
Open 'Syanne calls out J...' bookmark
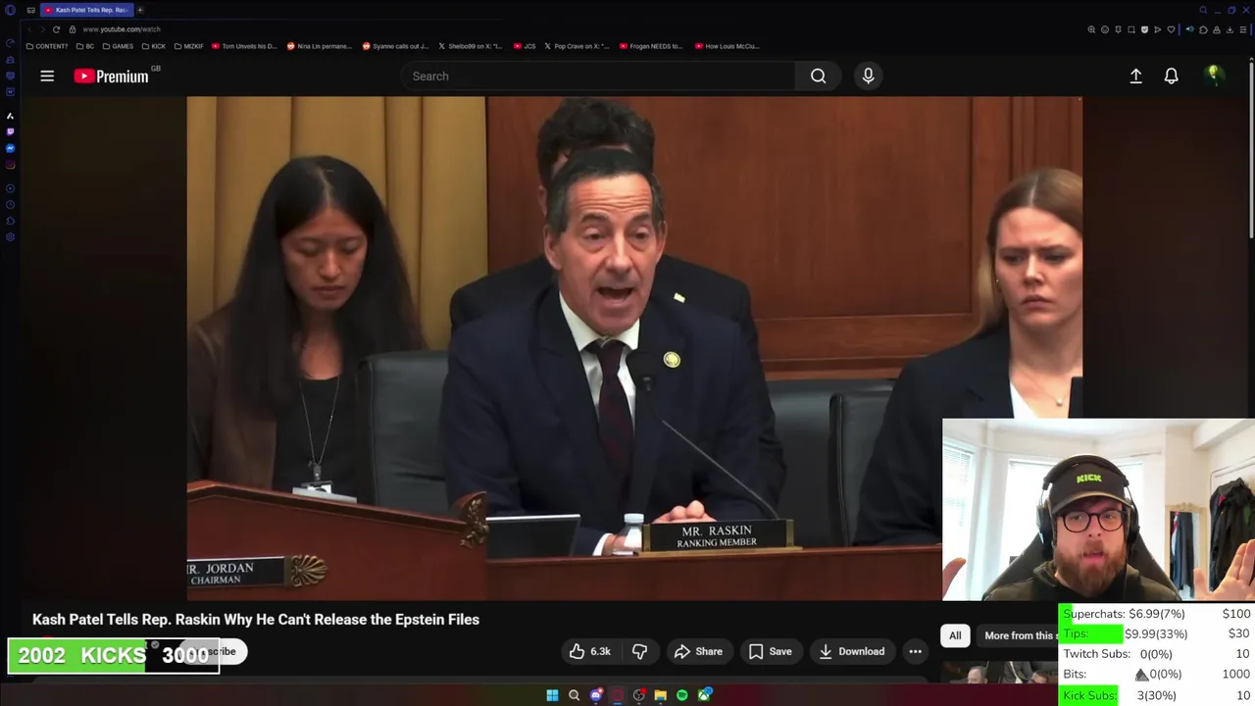click(395, 46)
